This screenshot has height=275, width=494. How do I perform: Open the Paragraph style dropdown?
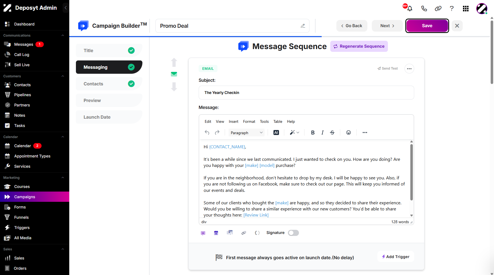(x=246, y=133)
